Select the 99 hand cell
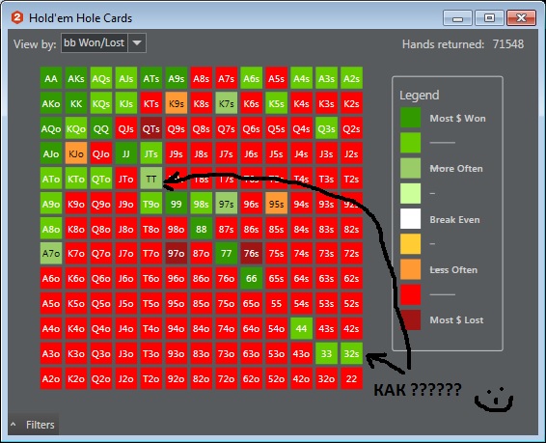The height and width of the screenshot is (443, 546). pyautogui.click(x=177, y=204)
